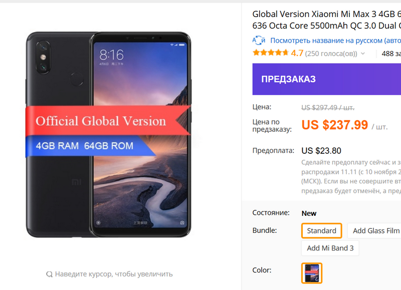Click the 488 orders count text
401x290 pixels.
[391, 54]
